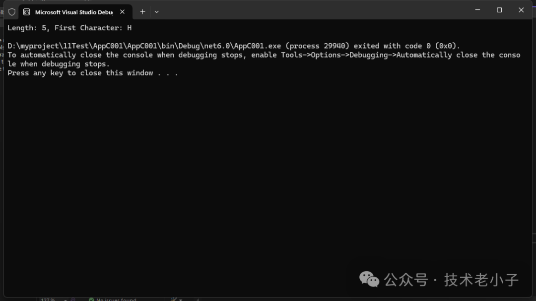This screenshot has height=301, width=536.
Task: Click the brush cleanup icon at bottom
Action: pos(174,300)
